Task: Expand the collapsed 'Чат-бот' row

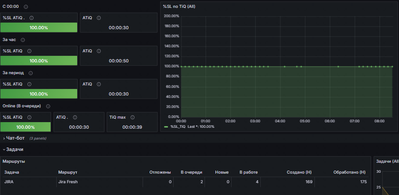Action: click(15, 138)
